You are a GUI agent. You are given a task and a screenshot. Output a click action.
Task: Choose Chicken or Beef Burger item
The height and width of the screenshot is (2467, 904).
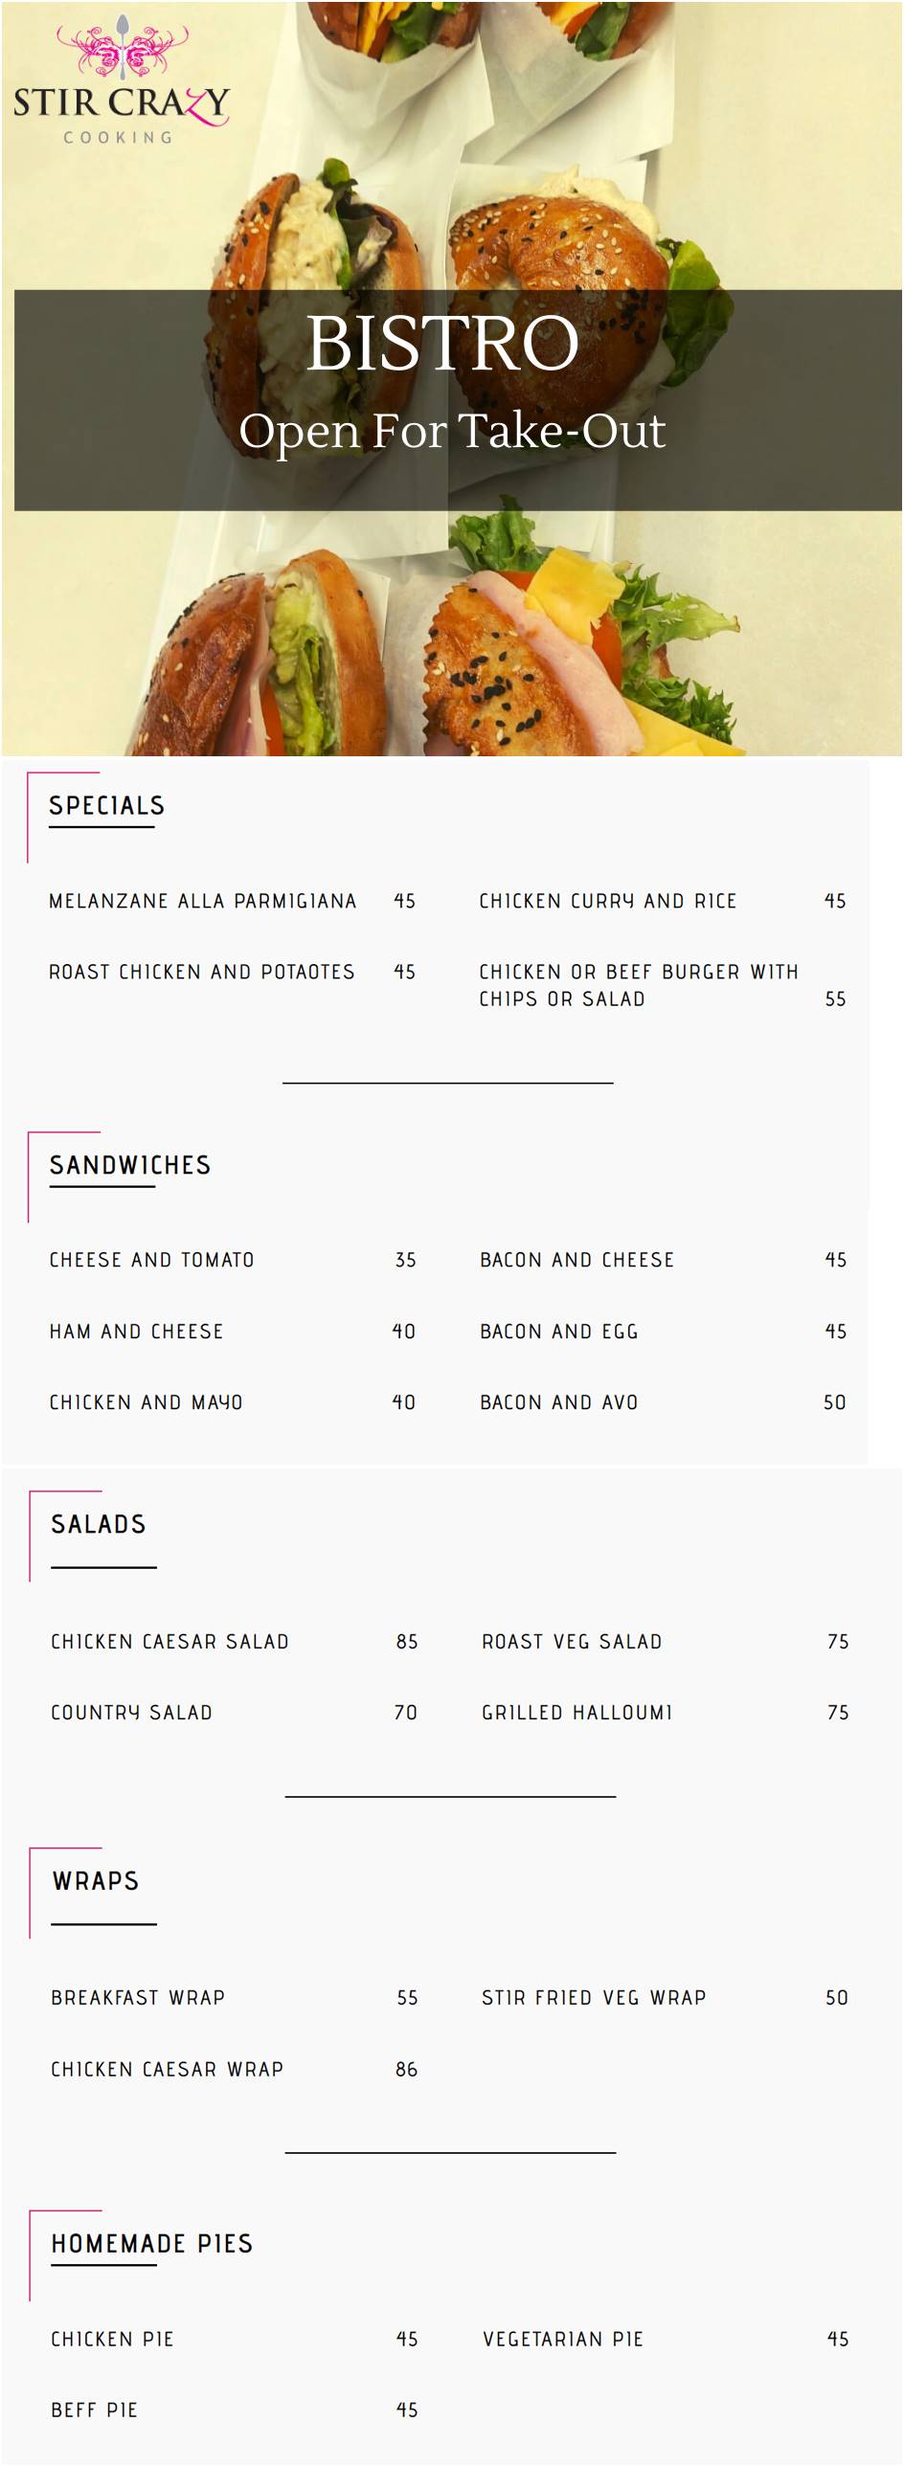pos(638,984)
